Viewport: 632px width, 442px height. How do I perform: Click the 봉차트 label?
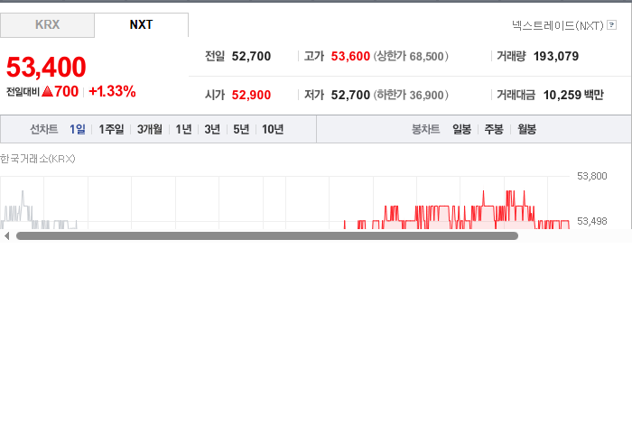point(425,129)
